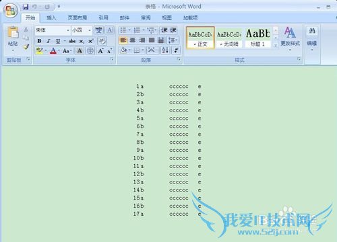Open the 字体 dialog launcher
Screen dimensions: 337x242
[112, 59]
